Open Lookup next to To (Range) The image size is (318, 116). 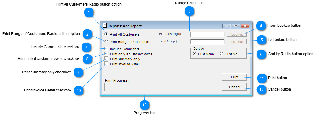(237, 42)
